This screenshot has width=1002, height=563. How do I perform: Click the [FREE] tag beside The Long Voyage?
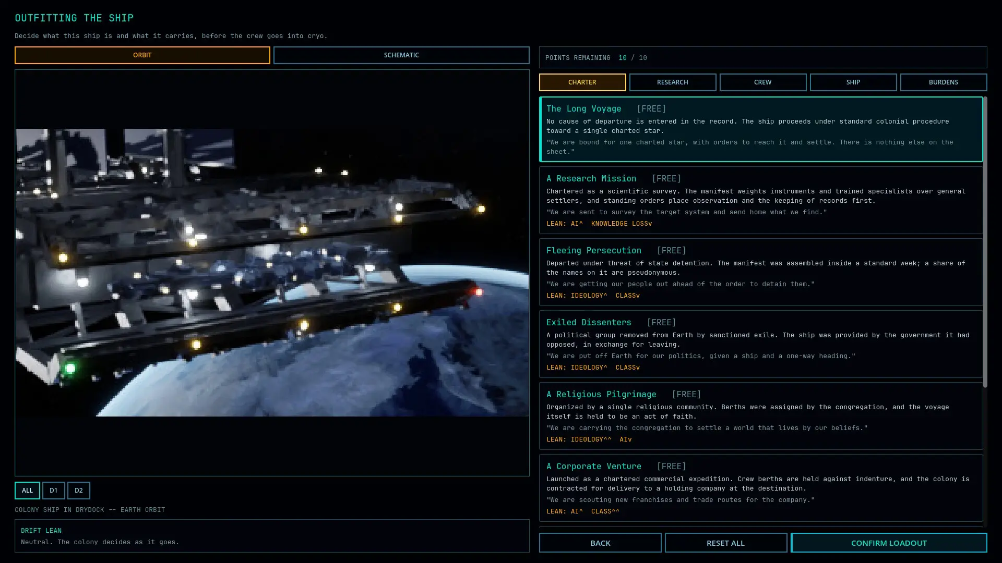click(651, 109)
